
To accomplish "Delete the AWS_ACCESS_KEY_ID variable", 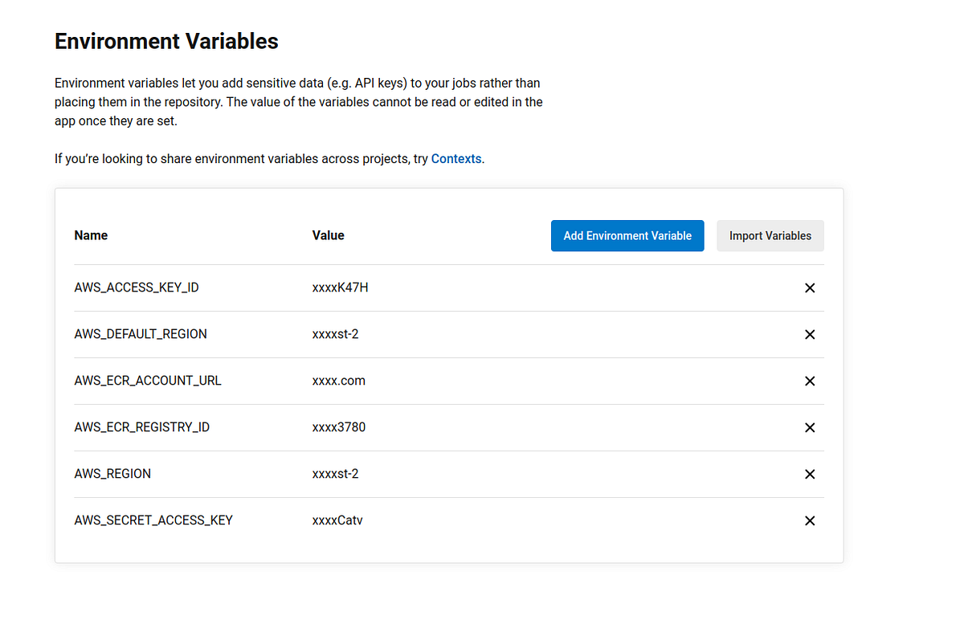I will coord(810,288).
